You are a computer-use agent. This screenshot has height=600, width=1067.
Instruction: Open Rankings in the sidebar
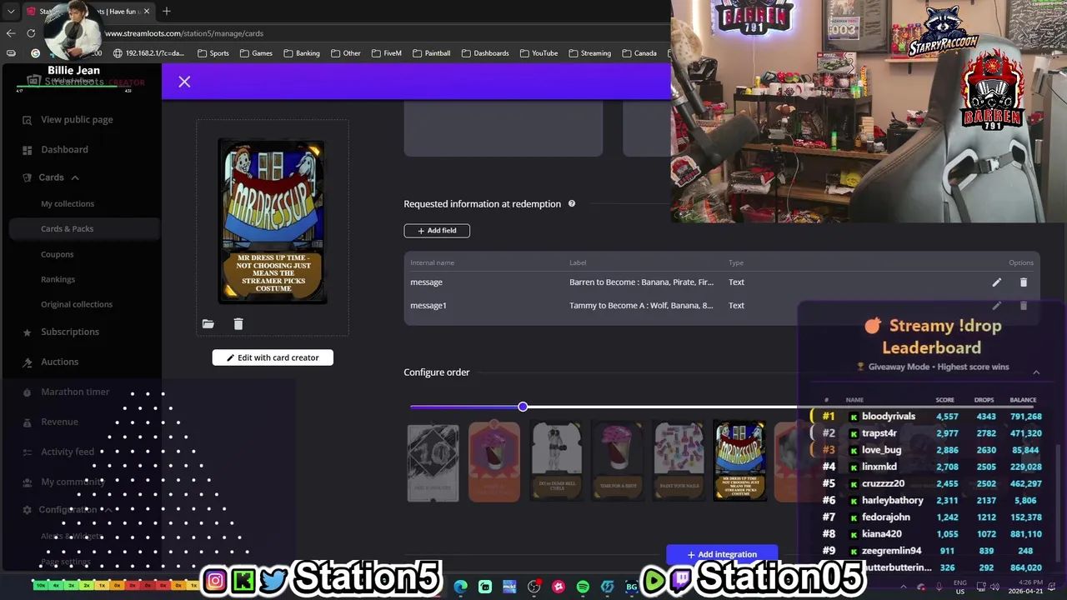(58, 280)
